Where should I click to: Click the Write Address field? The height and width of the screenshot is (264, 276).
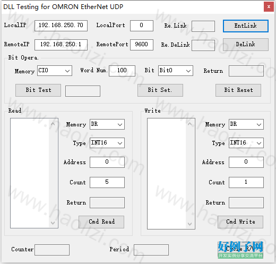246,162
